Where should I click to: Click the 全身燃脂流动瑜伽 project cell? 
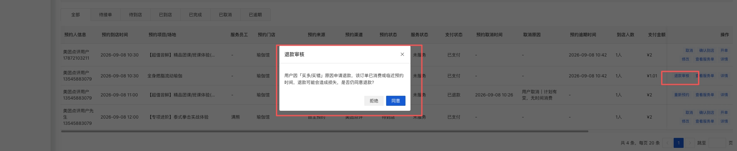165,76
